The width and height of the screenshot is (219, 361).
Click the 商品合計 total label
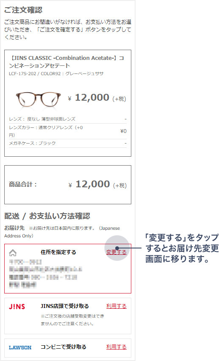pos(23,184)
